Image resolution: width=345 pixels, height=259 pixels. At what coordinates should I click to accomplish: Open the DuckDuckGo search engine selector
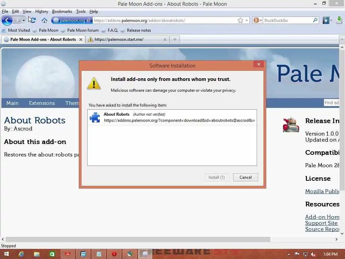257,21
